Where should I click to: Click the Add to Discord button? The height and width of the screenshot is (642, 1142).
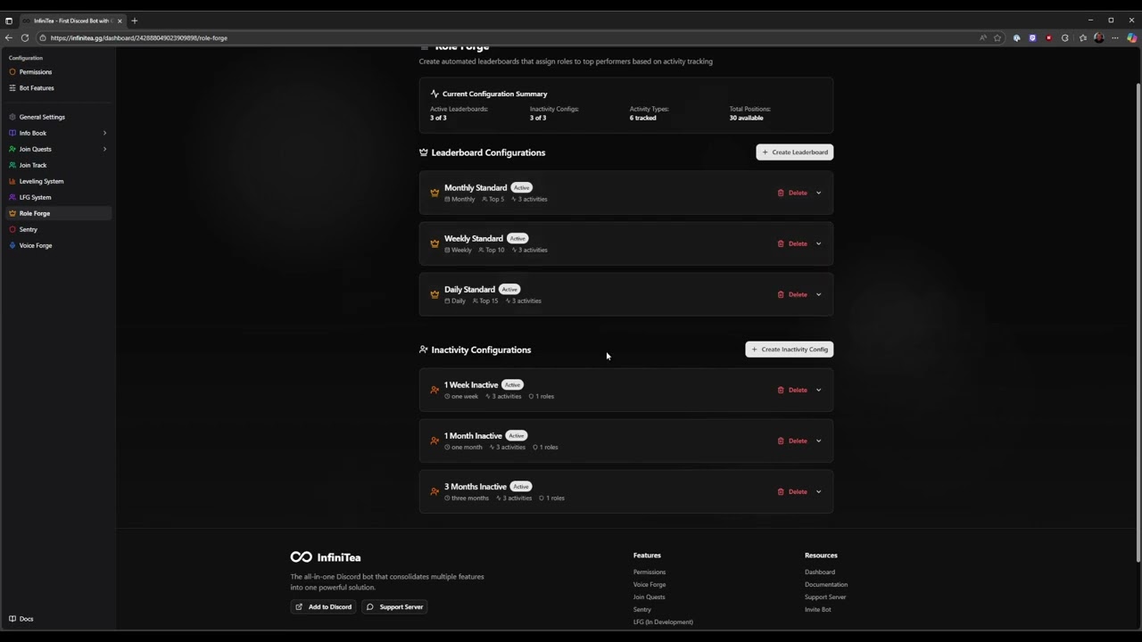point(323,607)
